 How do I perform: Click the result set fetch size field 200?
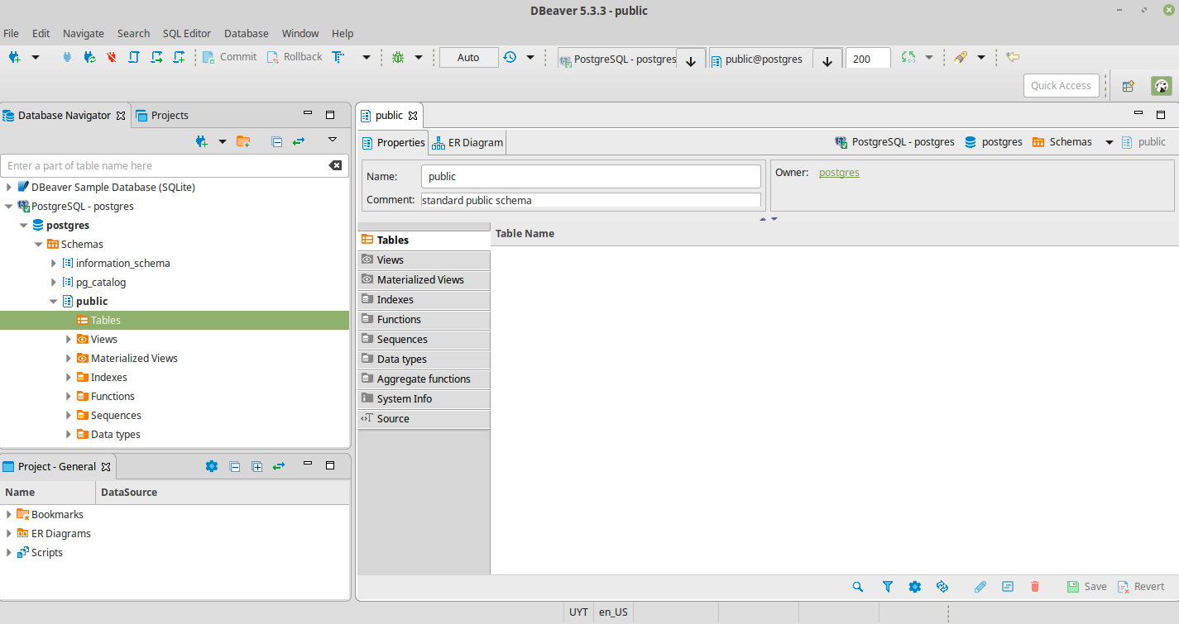click(x=868, y=59)
